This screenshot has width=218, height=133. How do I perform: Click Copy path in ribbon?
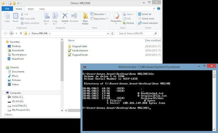(28, 19)
